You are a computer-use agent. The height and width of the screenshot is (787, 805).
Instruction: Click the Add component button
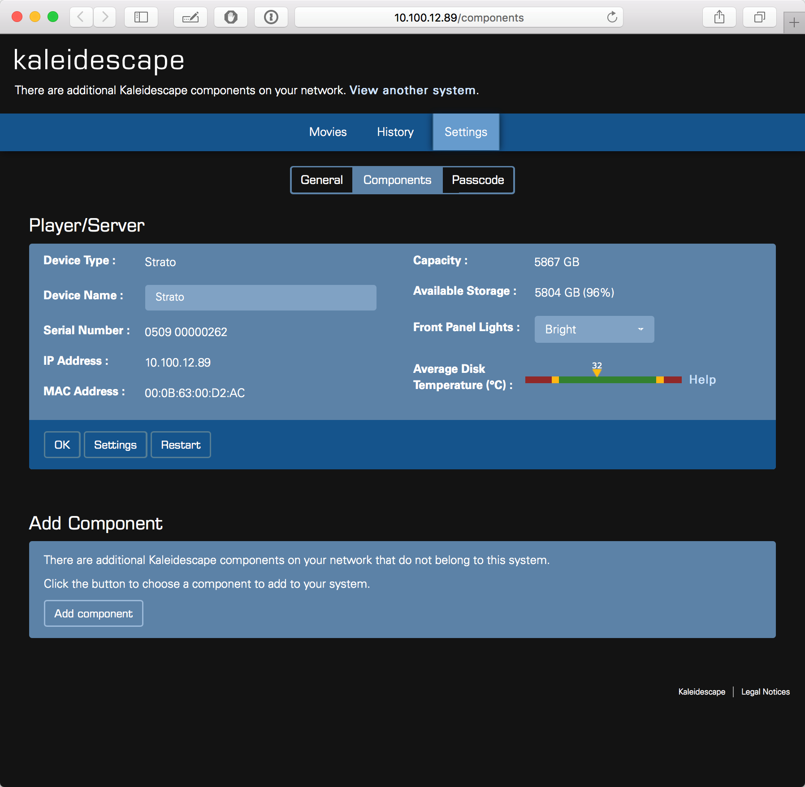[94, 613]
